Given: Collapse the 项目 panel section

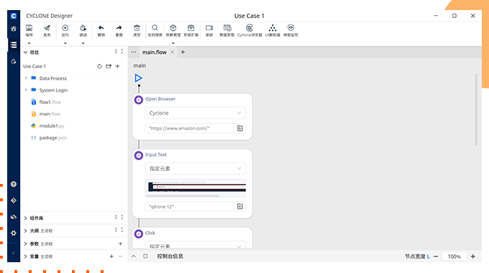Looking at the screenshot, I should (x=26, y=52).
